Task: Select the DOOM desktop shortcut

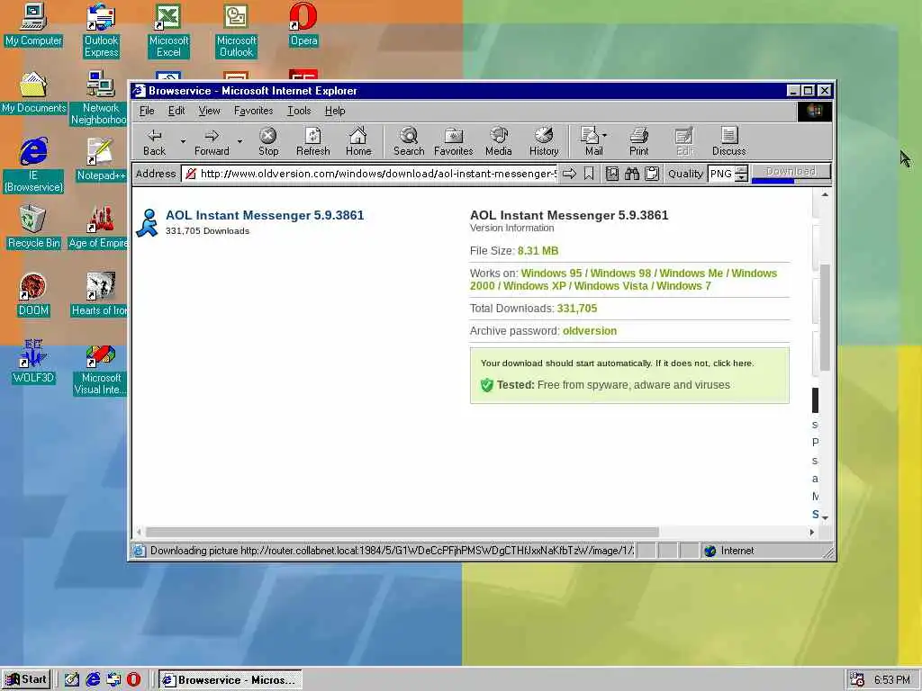Action: 33,294
